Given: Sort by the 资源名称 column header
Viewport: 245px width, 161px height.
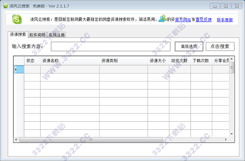Looking at the screenshot, I should (70, 61).
